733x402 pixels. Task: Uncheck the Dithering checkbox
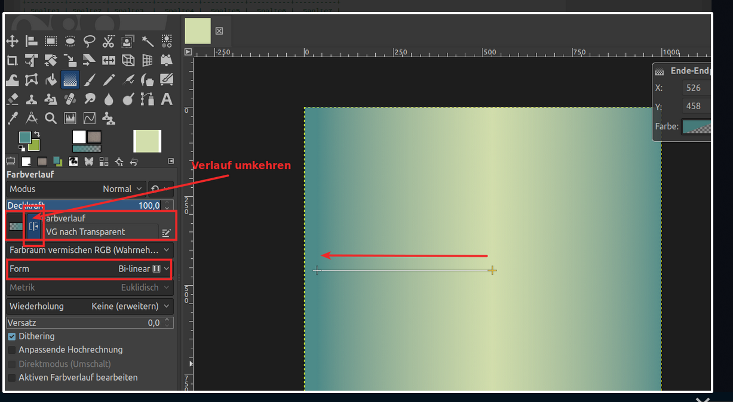pos(12,336)
